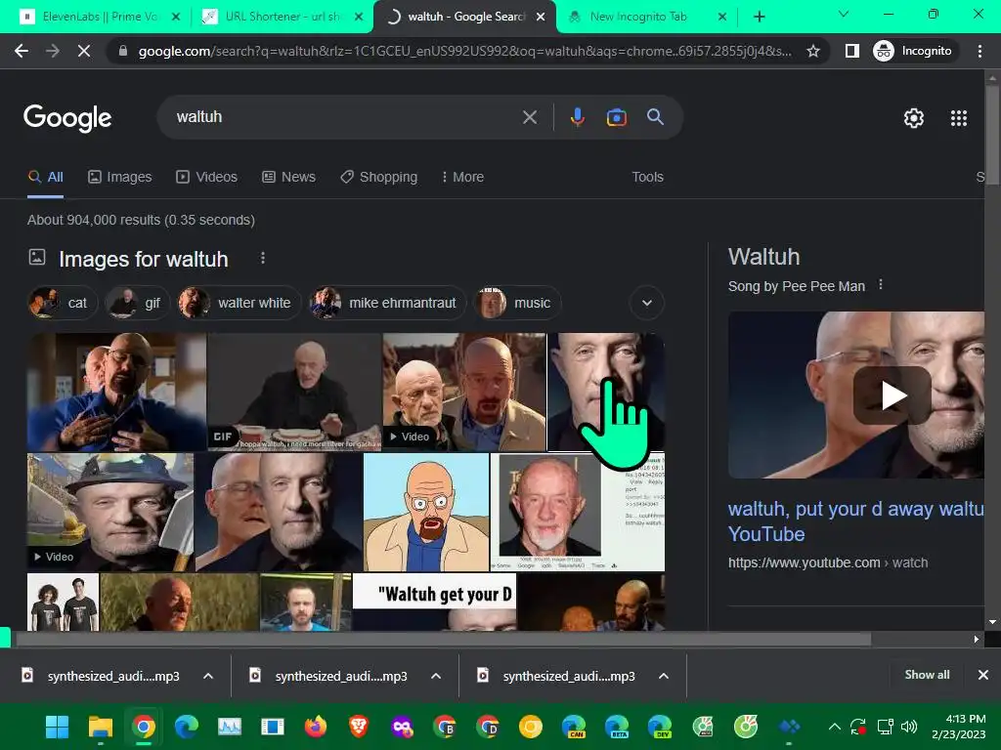Open Google settings gear icon

(914, 118)
